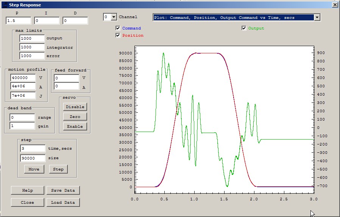Viewport: 340px width, 217px height.
Task: Click the Move button
Action: pyautogui.click(x=34, y=169)
